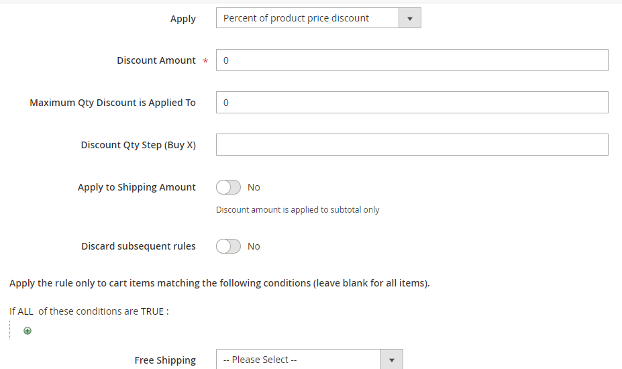Click the "Apply to Shipping Amount" label text
The image size is (622, 369).
[137, 187]
